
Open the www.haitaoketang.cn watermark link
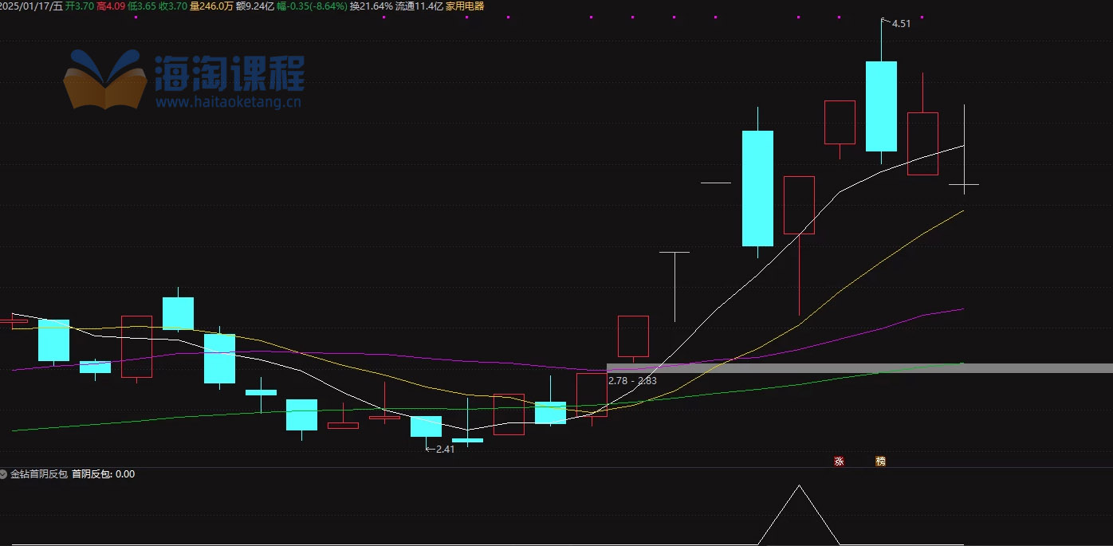(228, 102)
